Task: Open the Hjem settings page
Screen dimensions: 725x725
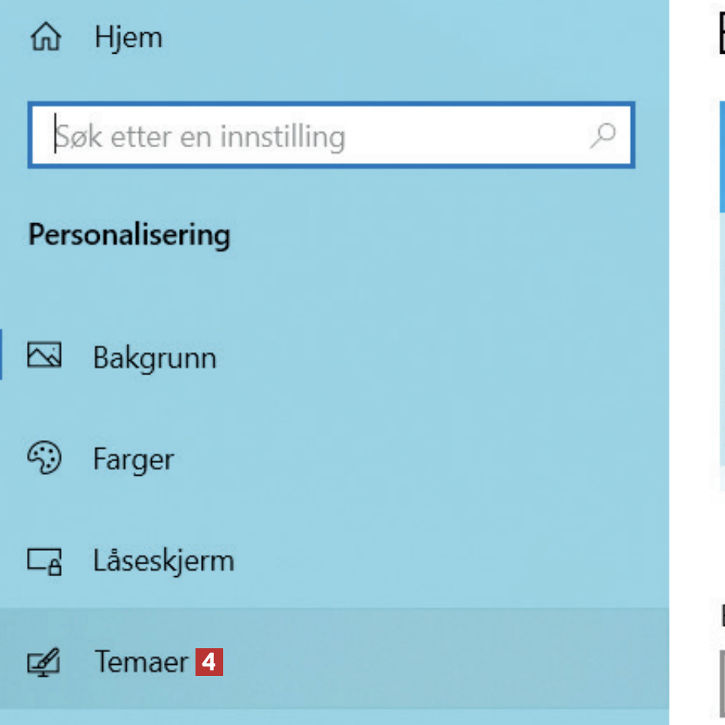Action: click(x=127, y=37)
